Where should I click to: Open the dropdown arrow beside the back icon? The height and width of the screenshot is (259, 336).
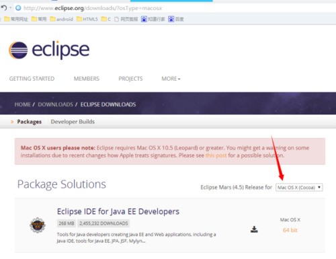[11, 8]
